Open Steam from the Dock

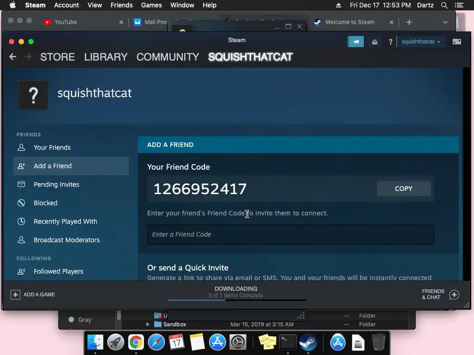click(308, 342)
